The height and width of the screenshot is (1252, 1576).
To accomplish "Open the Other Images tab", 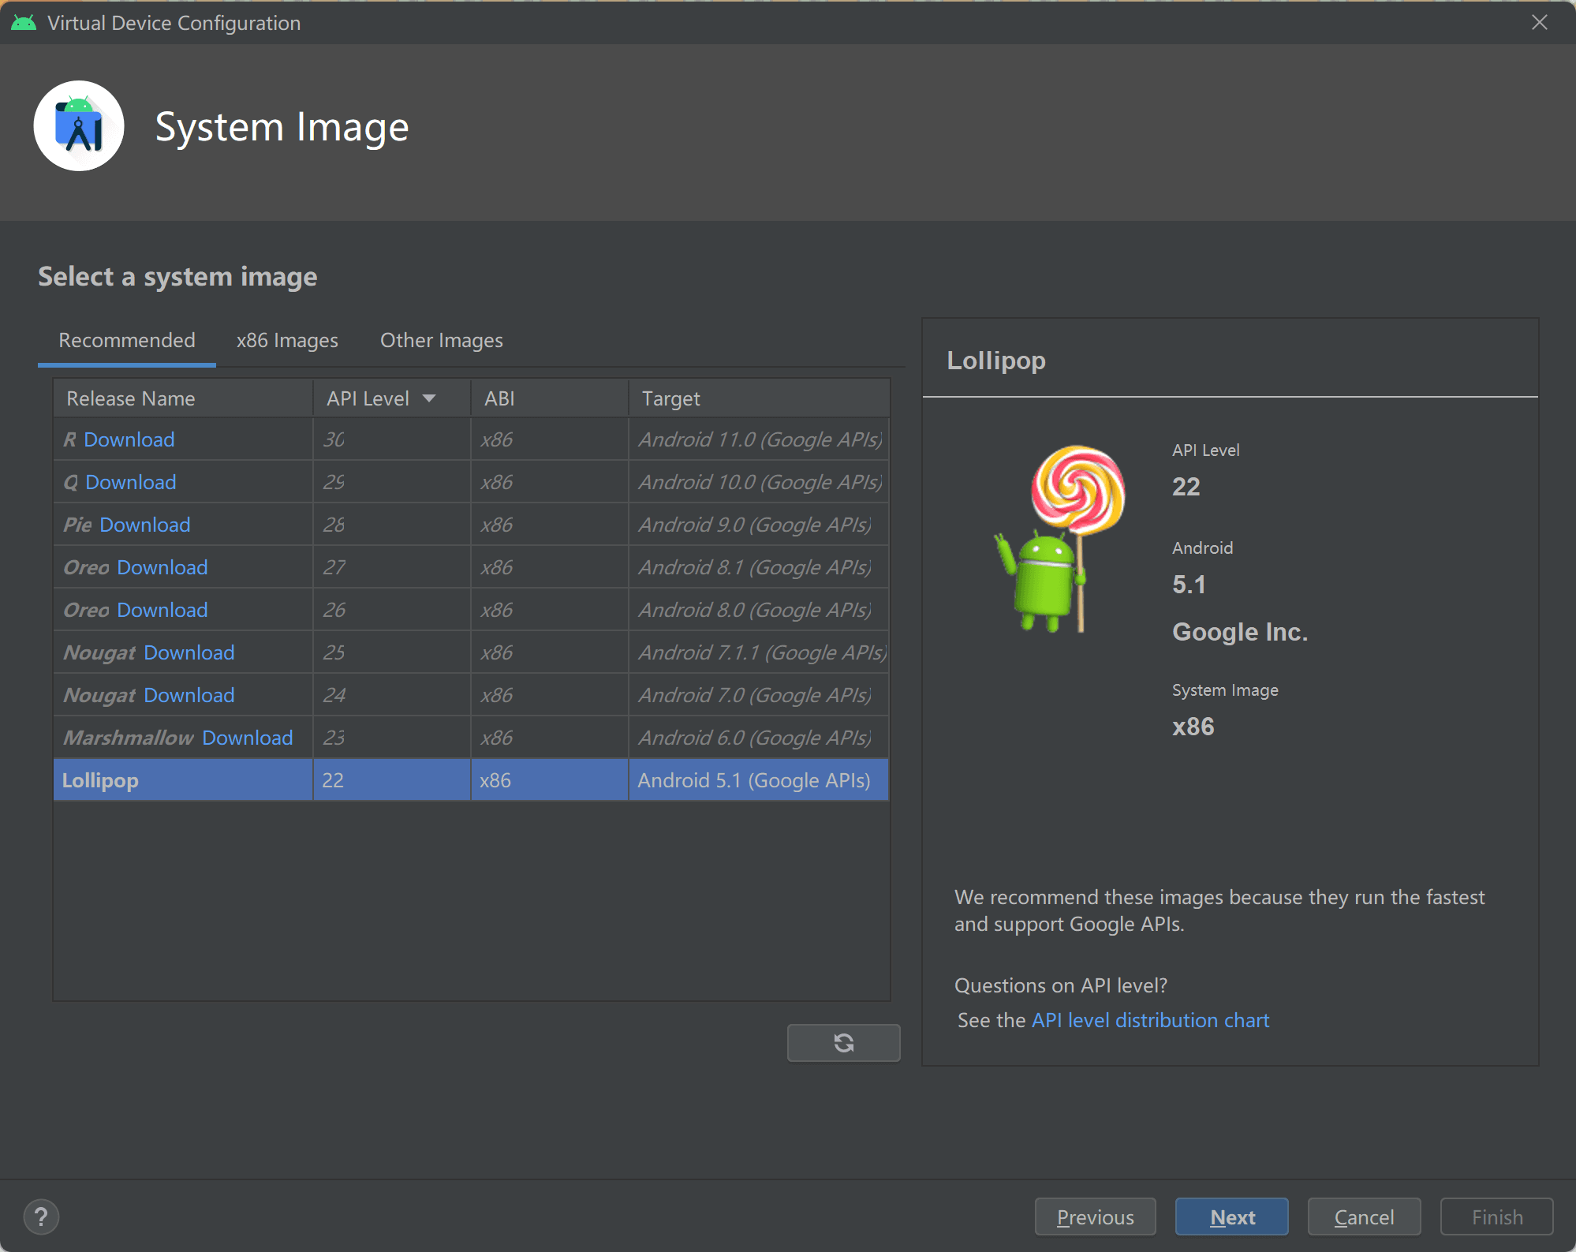I will (x=441, y=340).
